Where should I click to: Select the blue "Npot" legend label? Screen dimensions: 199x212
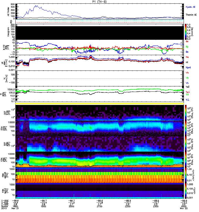(x=188, y=68)
